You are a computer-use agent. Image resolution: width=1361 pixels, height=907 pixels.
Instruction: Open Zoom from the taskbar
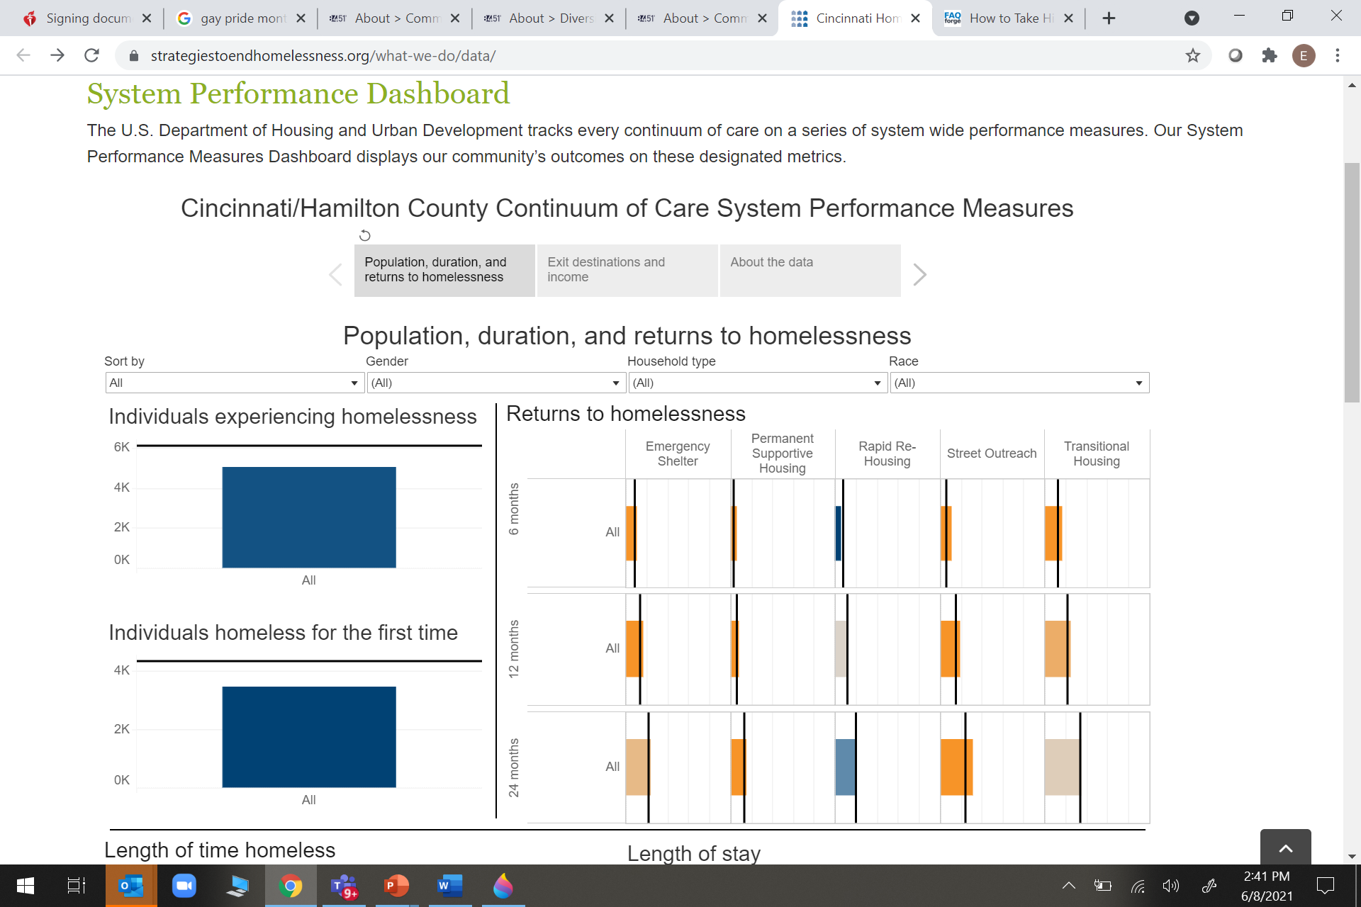[x=184, y=886]
